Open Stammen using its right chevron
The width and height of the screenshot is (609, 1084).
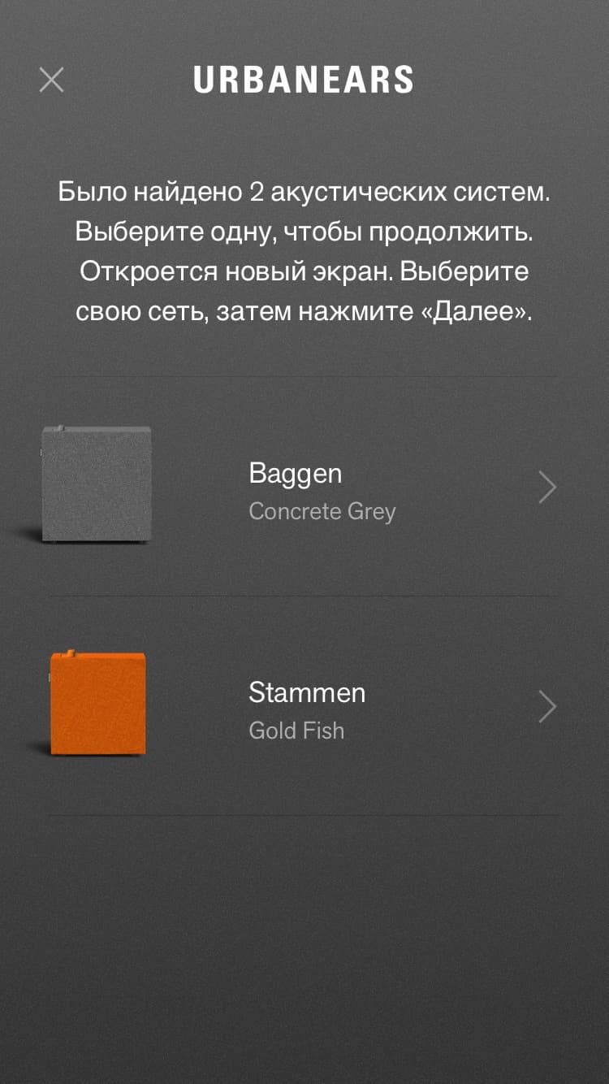point(548,707)
